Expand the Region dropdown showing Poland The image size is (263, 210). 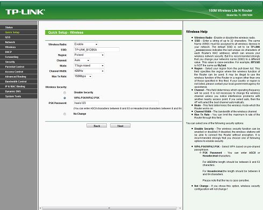[89, 55]
